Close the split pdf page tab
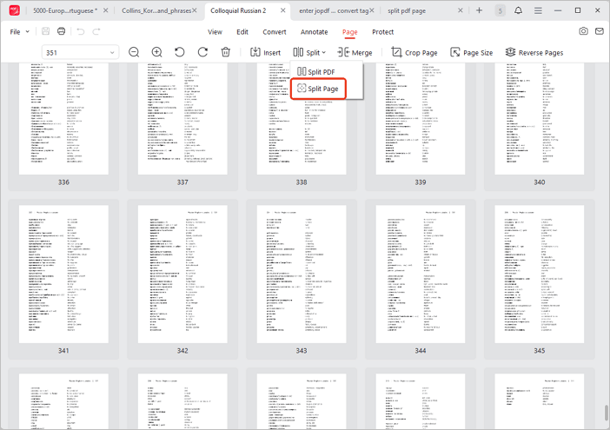610x430 pixels. click(461, 10)
